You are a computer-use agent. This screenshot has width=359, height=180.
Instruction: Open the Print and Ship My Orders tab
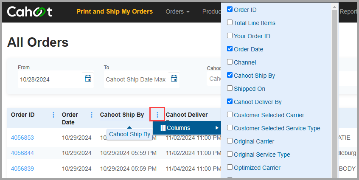pyautogui.click(x=115, y=11)
